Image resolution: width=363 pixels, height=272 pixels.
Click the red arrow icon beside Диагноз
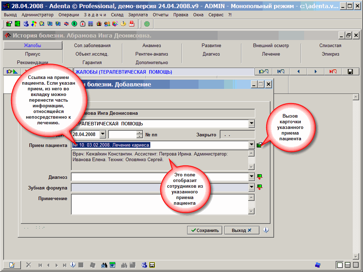pos(259,176)
